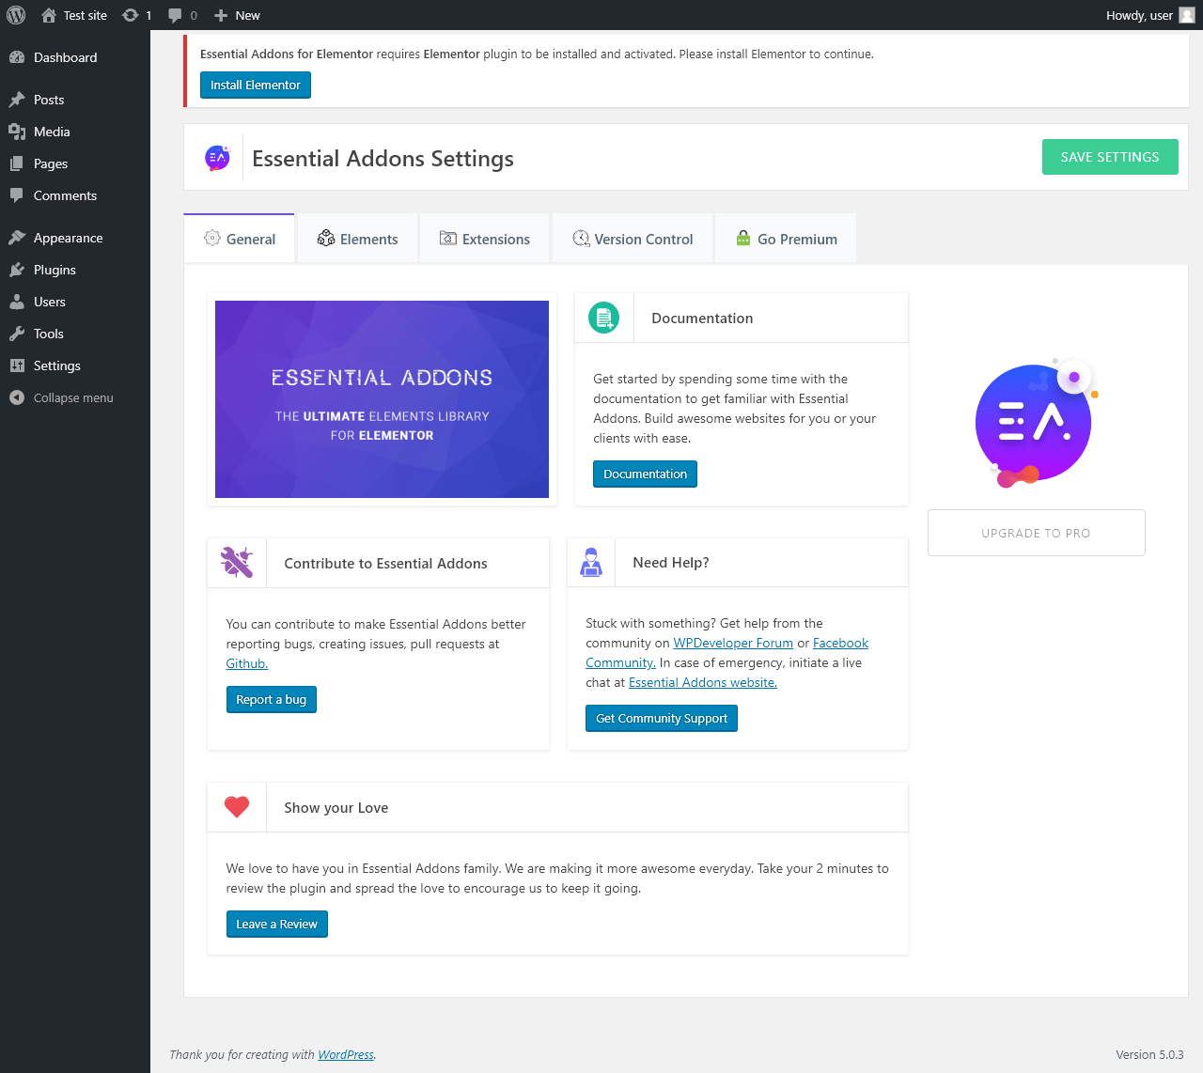This screenshot has width=1203, height=1073.
Task: Click the SAVE SETTINGS button
Action: tap(1110, 157)
